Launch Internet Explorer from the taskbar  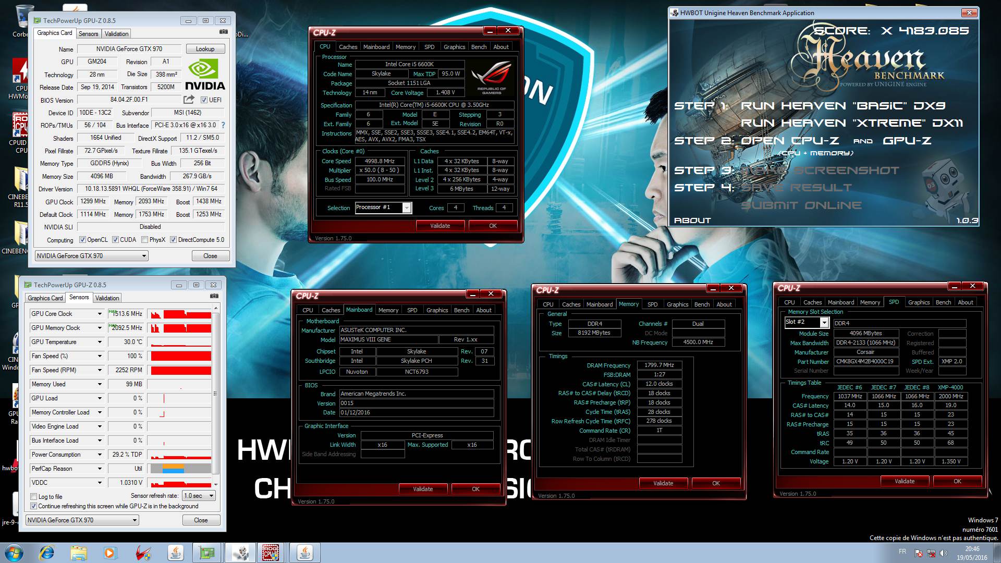tap(46, 553)
